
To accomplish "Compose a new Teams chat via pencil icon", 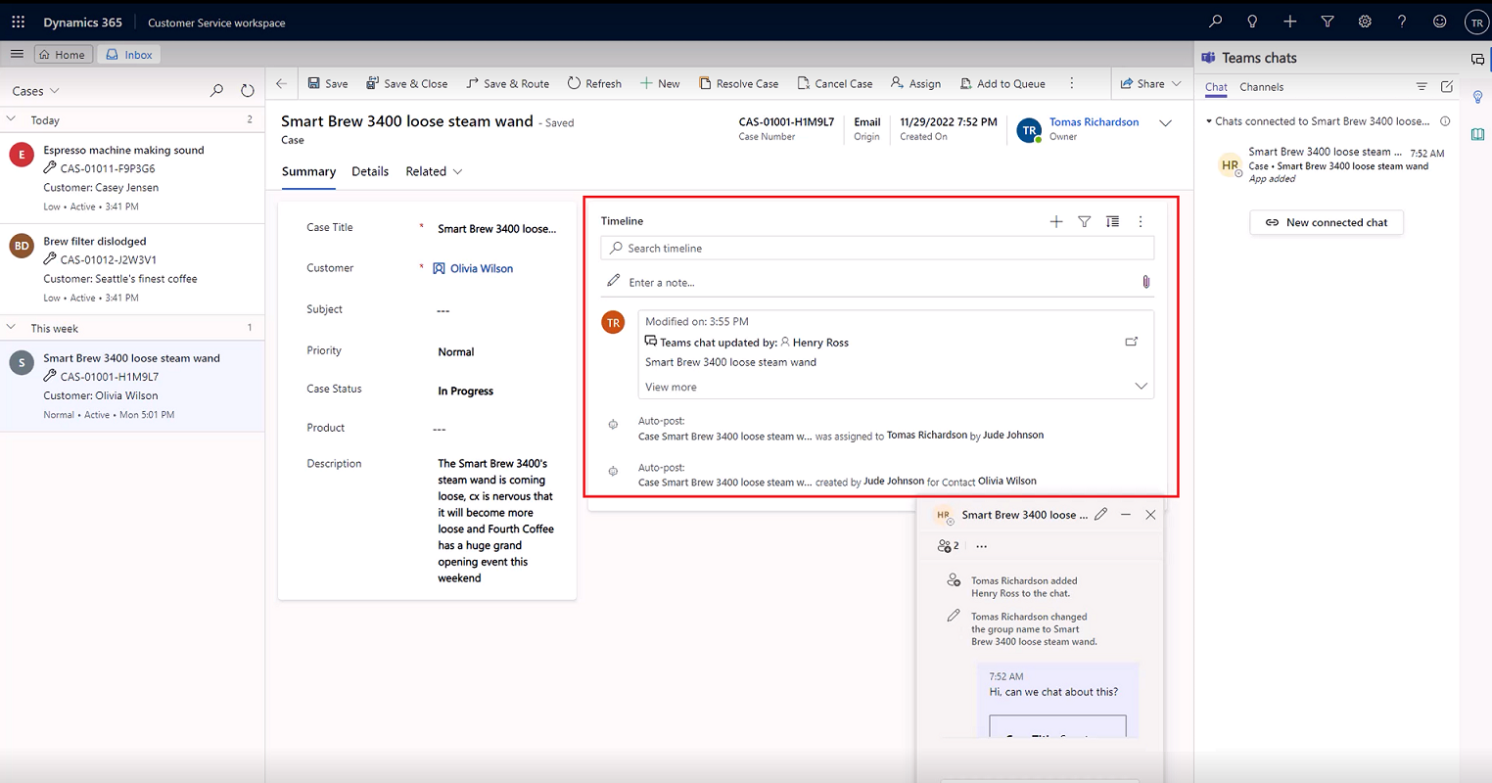I will [x=1448, y=86].
